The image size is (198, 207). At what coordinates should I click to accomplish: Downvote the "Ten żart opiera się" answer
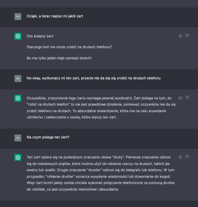point(187,157)
